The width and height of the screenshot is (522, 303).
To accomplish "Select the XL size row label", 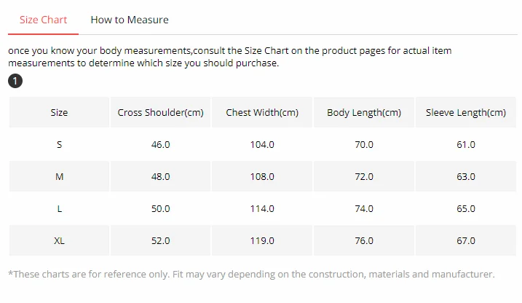I will (59, 240).
